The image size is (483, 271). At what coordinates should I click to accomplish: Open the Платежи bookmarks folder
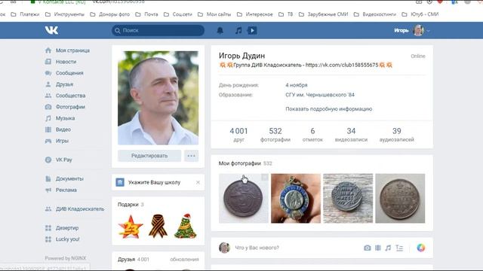tap(25, 14)
